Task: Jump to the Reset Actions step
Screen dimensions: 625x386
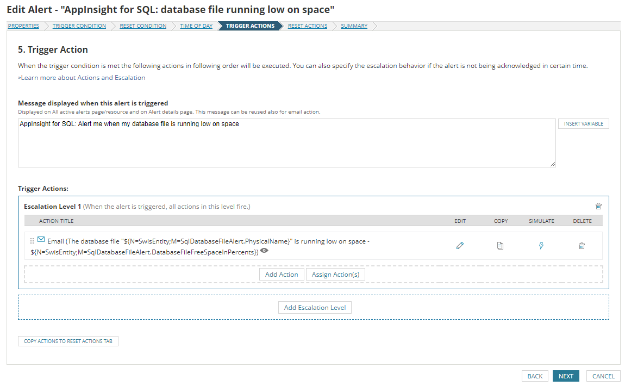Action: click(307, 26)
